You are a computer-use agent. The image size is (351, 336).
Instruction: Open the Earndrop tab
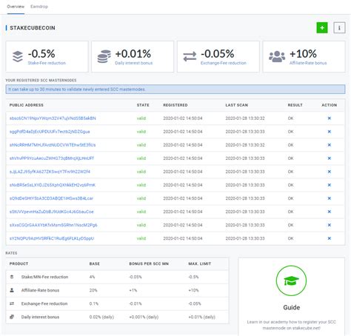pos(39,7)
